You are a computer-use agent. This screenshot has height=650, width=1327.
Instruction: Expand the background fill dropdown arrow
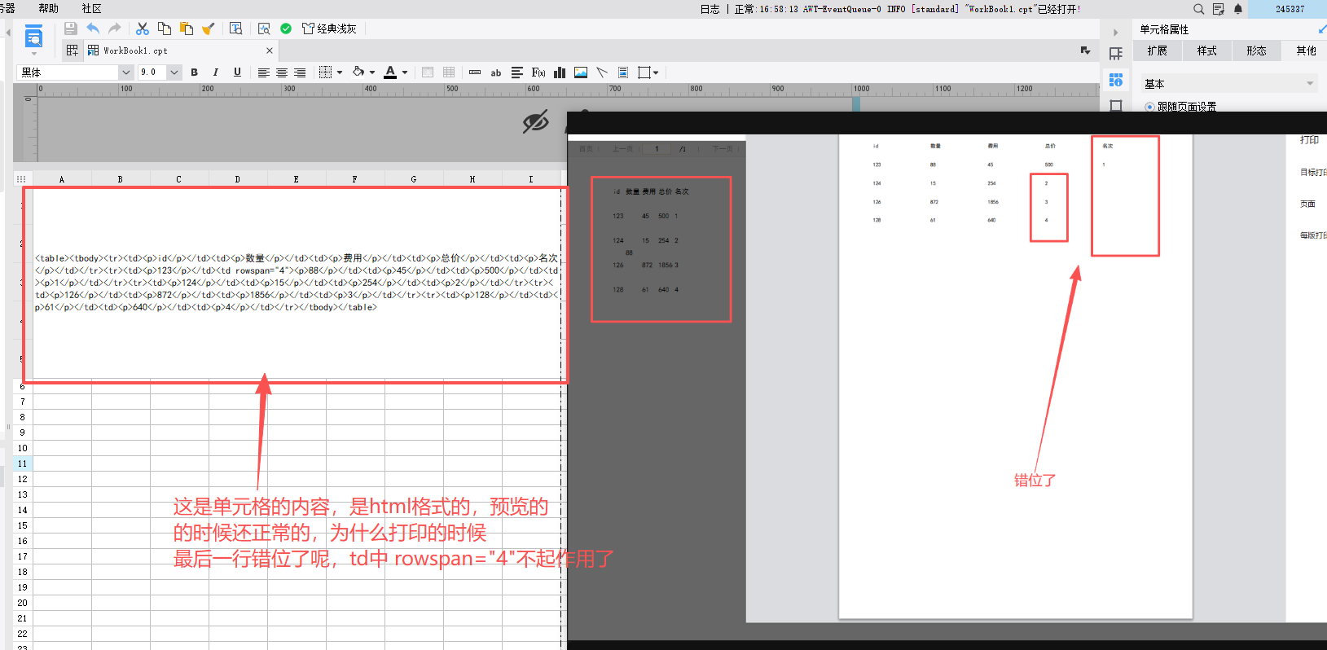pyautogui.click(x=372, y=72)
